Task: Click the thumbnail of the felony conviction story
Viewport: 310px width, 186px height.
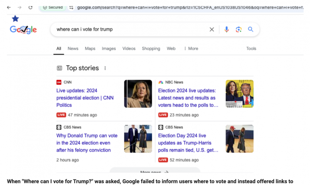Action: [x=138, y=139]
